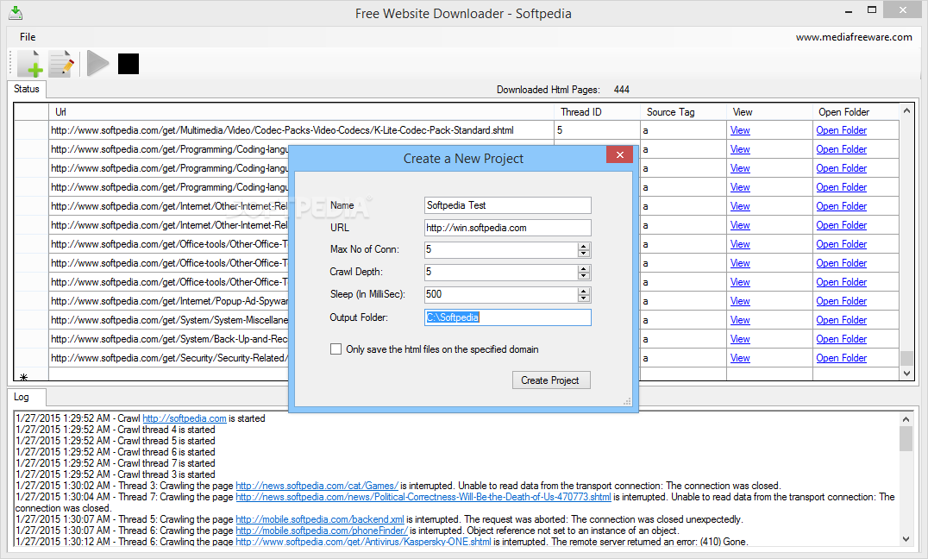The width and height of the screenshot is (928, 559).
Task: Decrease Crawl Depth value
Action: click(584, 276)
